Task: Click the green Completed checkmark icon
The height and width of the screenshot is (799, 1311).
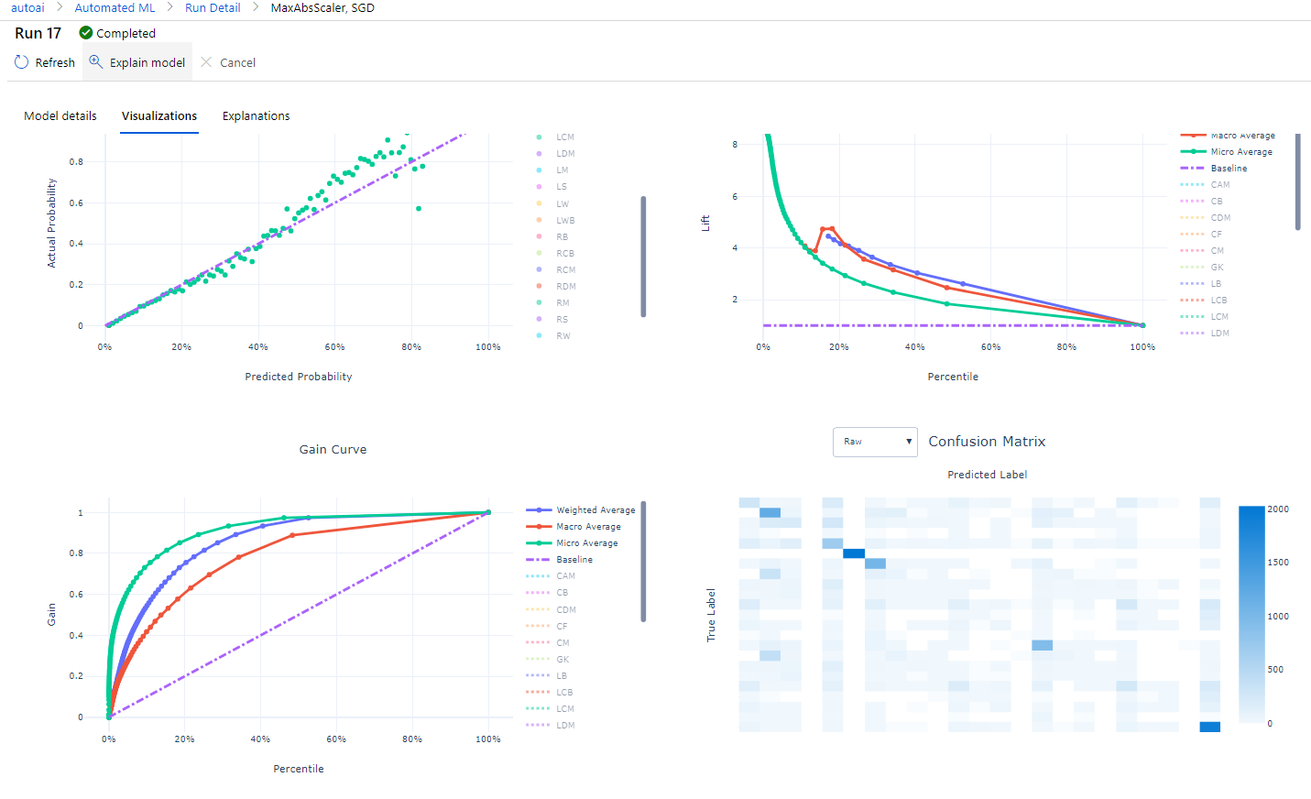Action: point(86,33)
